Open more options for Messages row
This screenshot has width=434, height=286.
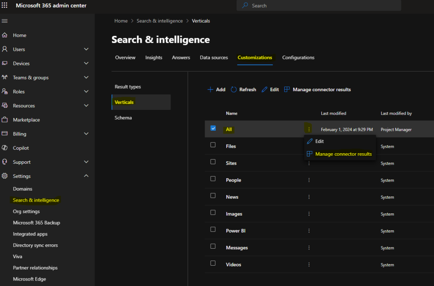[309, 248]
